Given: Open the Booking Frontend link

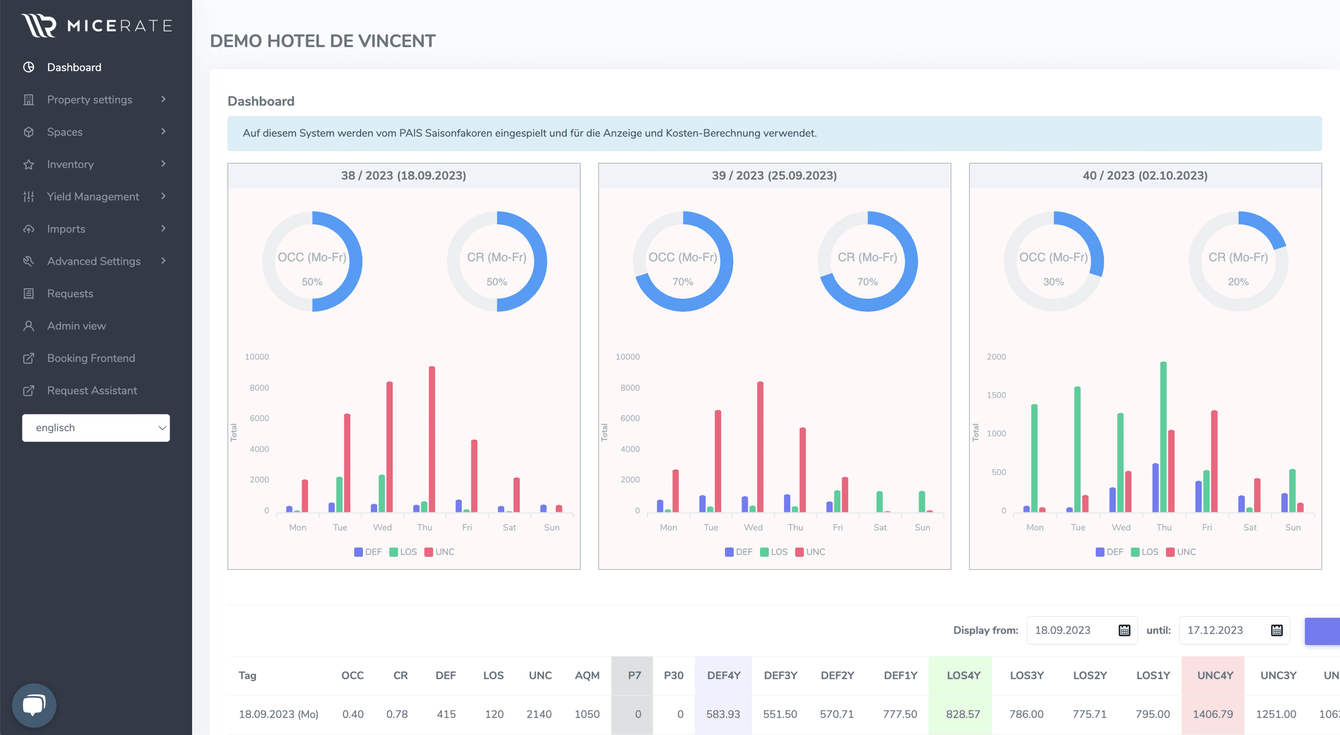Looking at the screenshot, I should click(91, 358).
